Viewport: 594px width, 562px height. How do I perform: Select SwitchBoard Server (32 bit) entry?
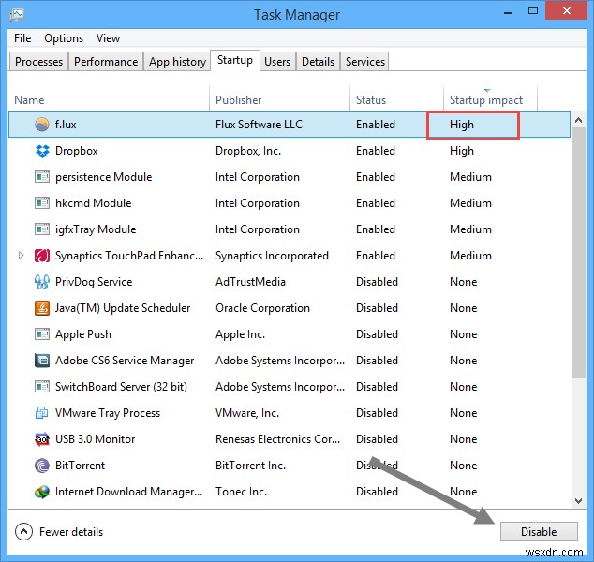(121, 387)
